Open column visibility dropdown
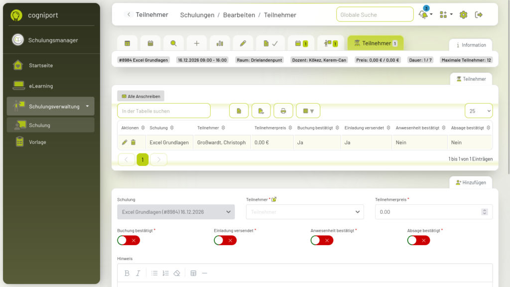The height and width of the screenshot is (287, 510). [x=308, y=111]
